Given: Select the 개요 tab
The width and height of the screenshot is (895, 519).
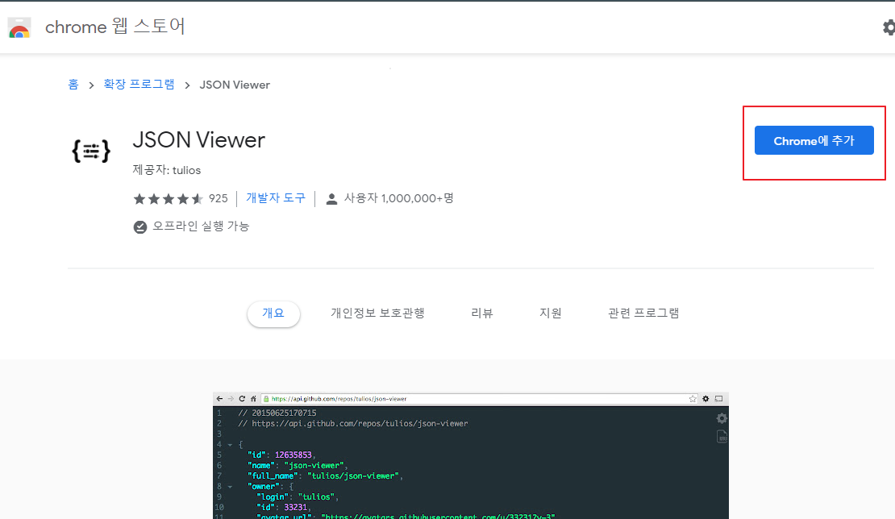Looking at the screenshot, I should click(273, 313).
